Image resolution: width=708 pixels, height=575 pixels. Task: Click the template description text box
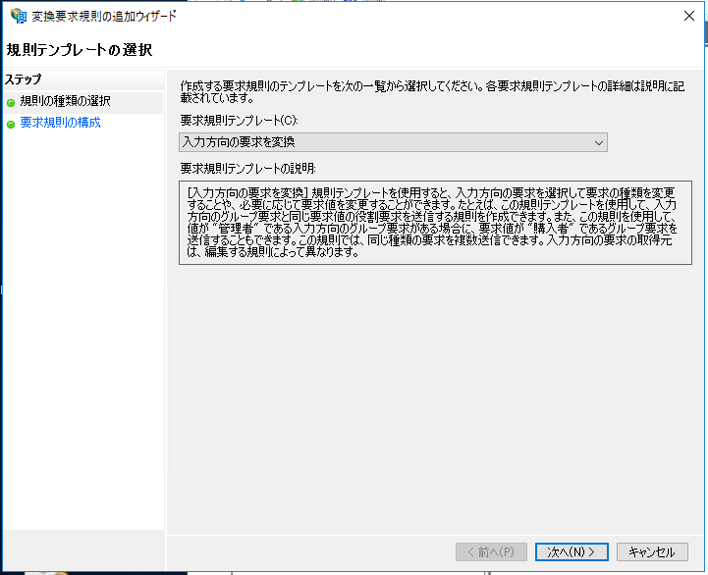(x=435, y=223)
